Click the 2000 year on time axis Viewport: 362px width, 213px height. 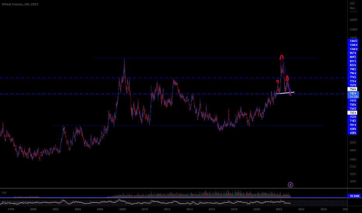33,209
